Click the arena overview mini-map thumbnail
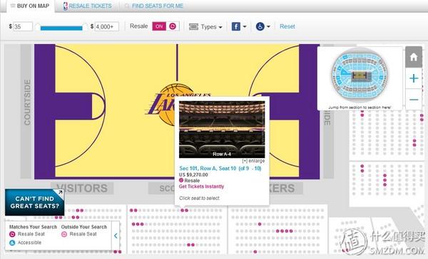The image size is (428, 259). (360, 75)
